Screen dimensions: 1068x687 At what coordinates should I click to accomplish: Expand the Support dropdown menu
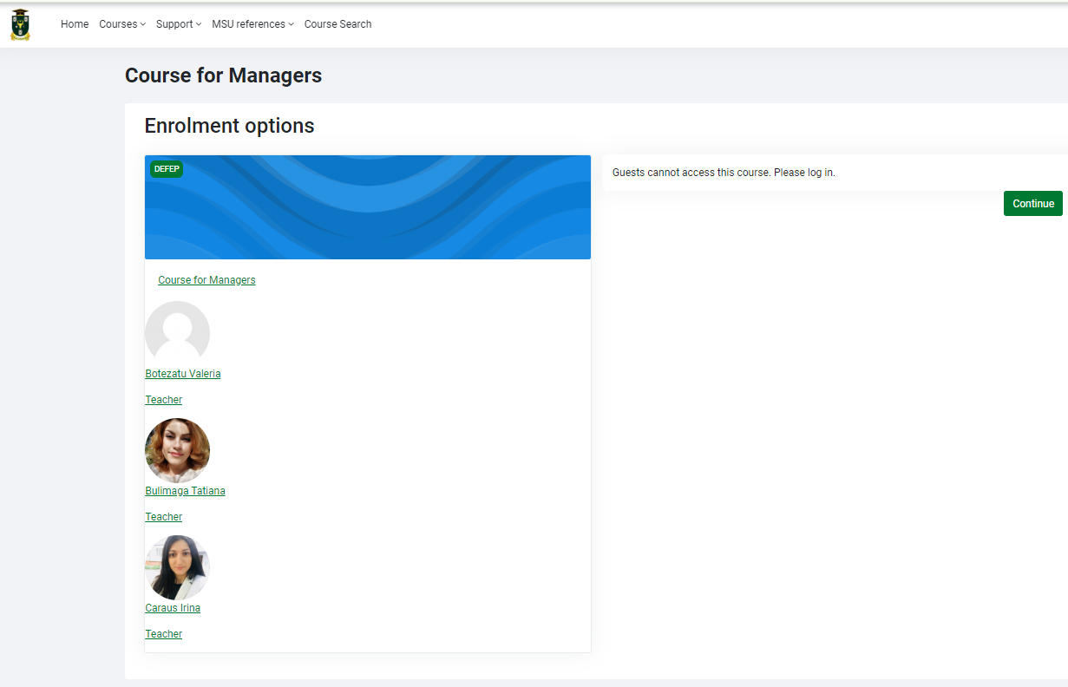(x=178, y=24)
